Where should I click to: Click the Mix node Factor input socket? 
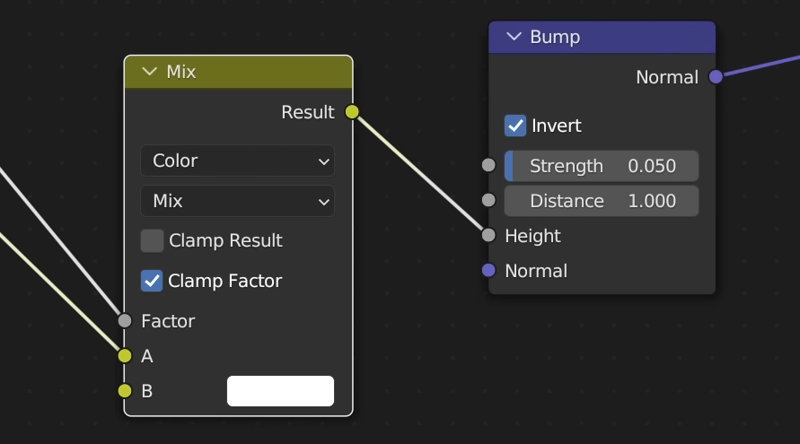(125, 321)
